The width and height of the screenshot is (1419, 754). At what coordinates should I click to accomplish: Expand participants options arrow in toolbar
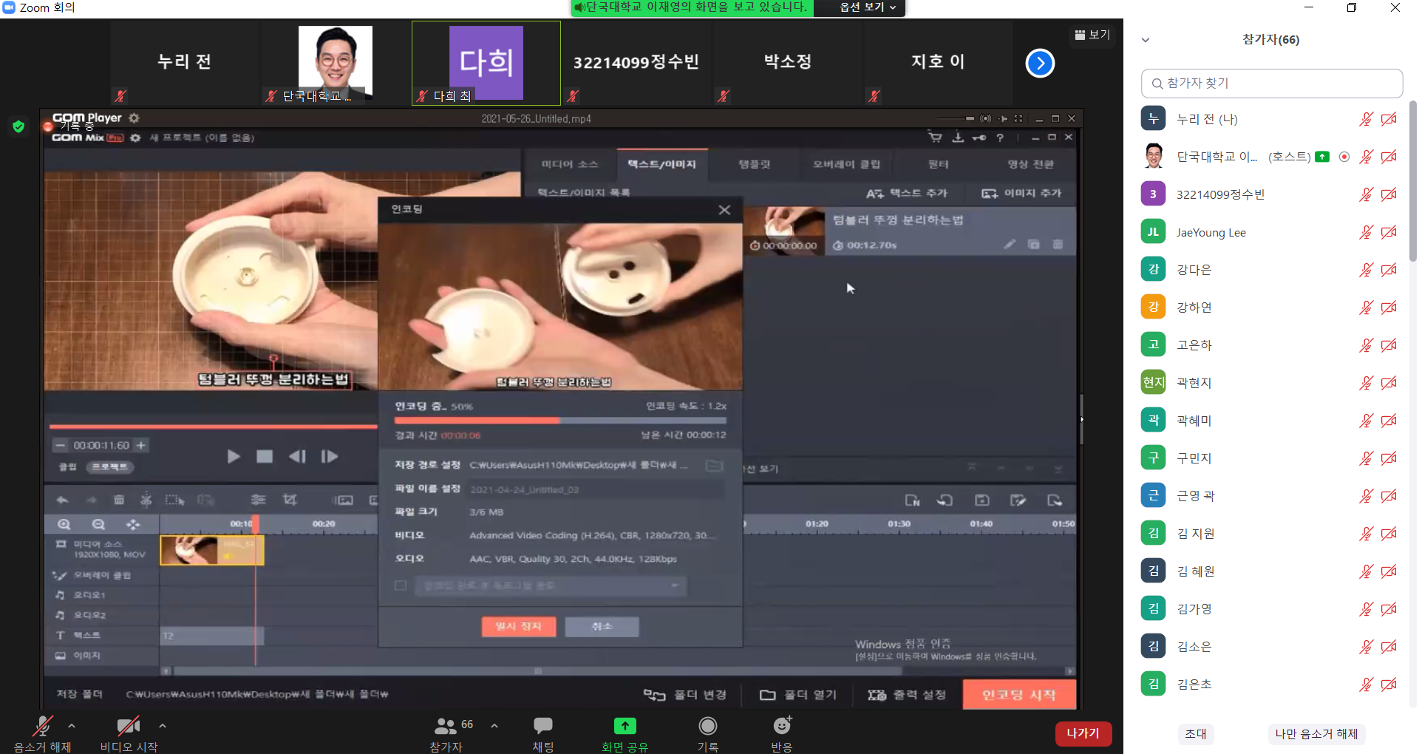click(494, 726)
